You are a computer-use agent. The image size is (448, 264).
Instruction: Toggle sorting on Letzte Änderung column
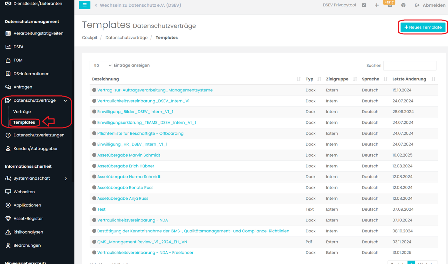coord(433,79)
